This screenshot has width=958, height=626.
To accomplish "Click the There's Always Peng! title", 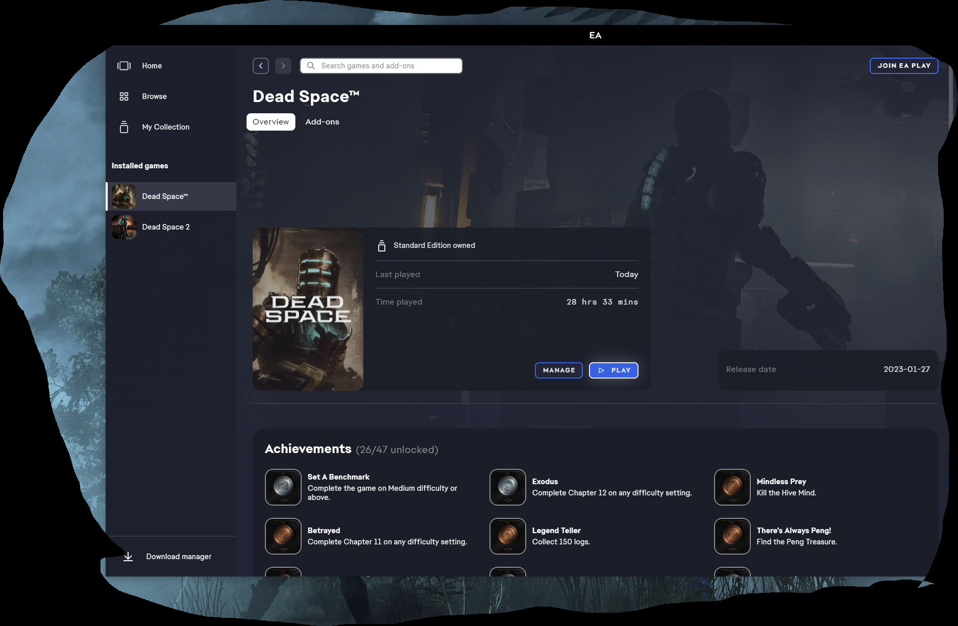I will click(794, 531).
